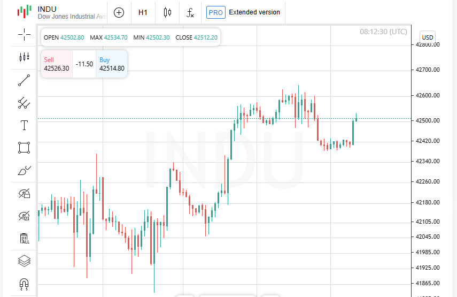Click the 42600.00 price axis label

coord(428,95)
